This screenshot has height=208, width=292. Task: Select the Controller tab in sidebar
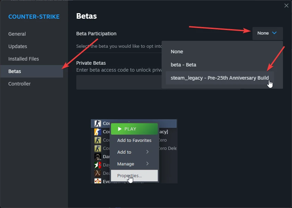click(19, 84)
